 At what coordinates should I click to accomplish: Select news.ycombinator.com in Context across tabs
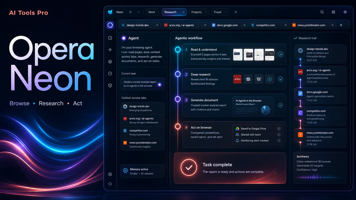(143, 145)
